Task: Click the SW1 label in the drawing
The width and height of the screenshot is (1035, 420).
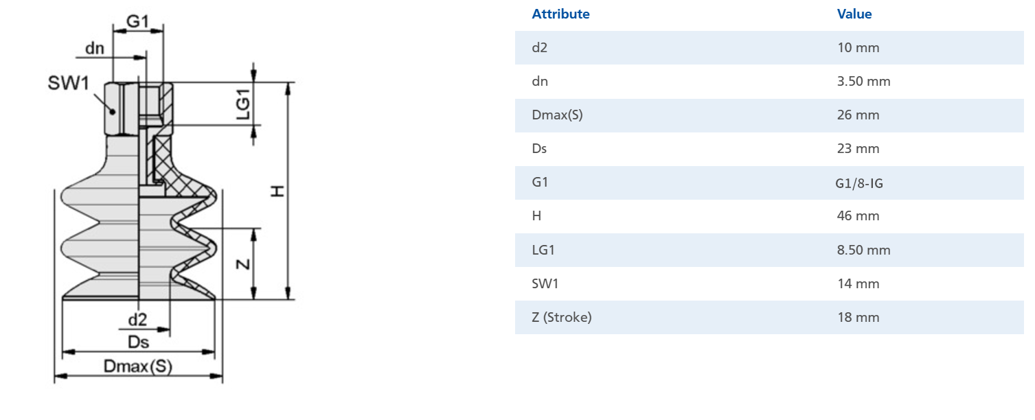Action: 68,84
